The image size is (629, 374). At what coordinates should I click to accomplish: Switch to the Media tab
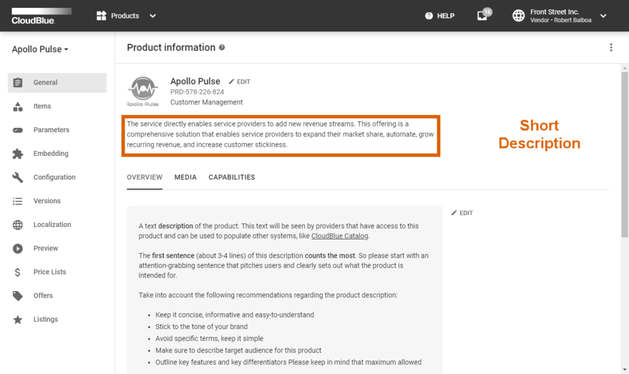(186, 177)
